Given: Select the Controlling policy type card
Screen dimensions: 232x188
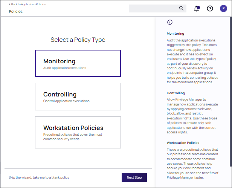Looking at the screenshot, I should coord(78,96).
